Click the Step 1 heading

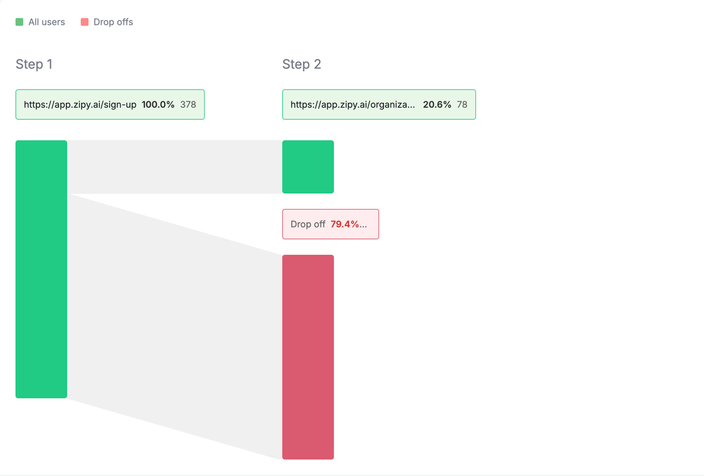[x=34, y=64]
